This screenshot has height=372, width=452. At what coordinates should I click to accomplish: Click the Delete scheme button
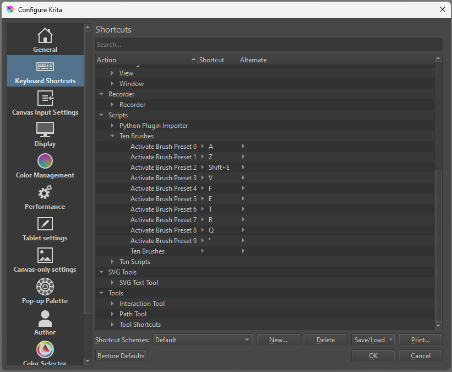(x=325, y=340)
